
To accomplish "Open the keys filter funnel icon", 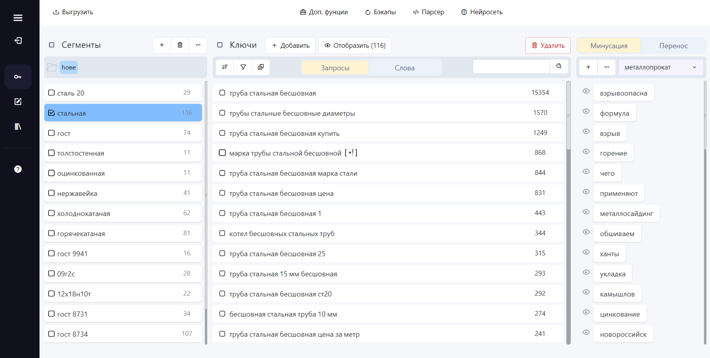I will 243,67.
